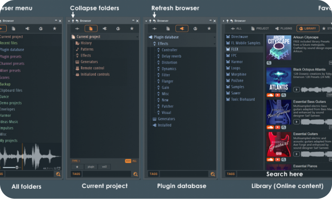Toggle star tag filter in Current project
Screen dimensions: 332x199
[77, 167]
